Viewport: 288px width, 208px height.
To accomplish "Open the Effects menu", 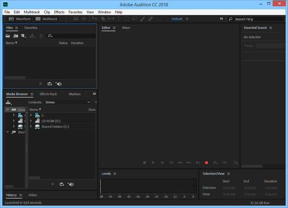I will click(x=59, y=12).
